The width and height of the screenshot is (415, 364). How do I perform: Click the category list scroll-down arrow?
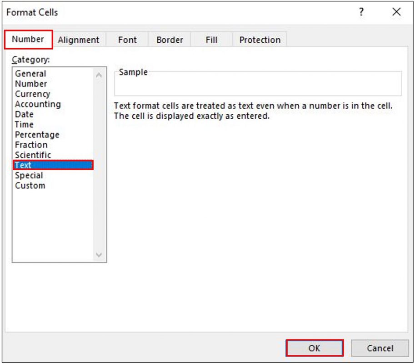pos(99,255)
